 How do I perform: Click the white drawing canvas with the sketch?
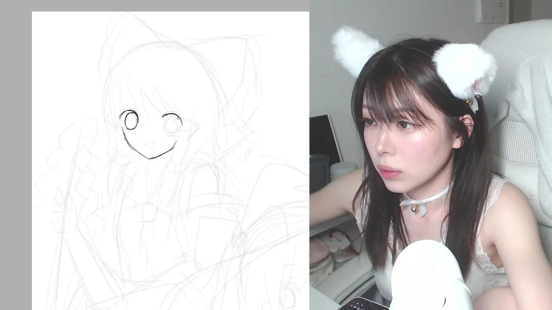click(170, 161)
